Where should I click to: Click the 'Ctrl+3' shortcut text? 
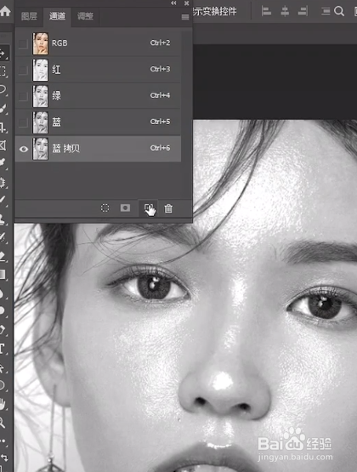tap(160, 69)
